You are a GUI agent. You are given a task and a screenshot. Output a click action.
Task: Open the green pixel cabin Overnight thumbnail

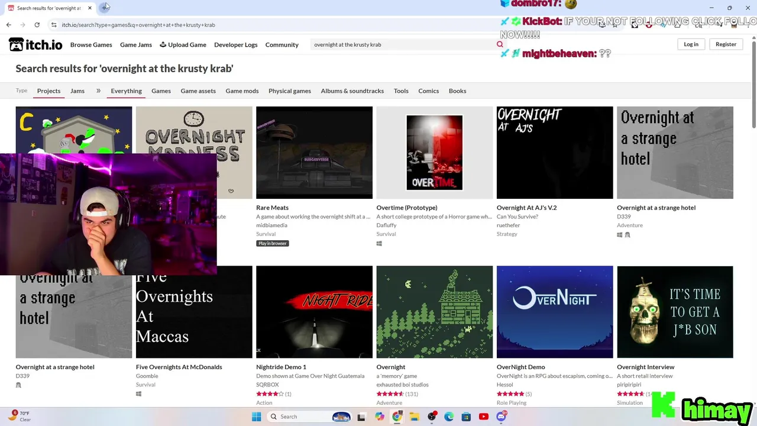435,312
